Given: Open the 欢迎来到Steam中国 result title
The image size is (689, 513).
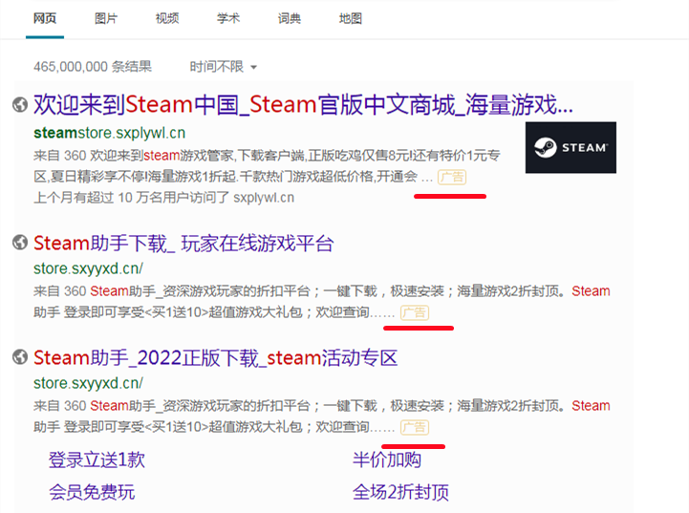Looking at the screenshot, I should tap(303, 103).
